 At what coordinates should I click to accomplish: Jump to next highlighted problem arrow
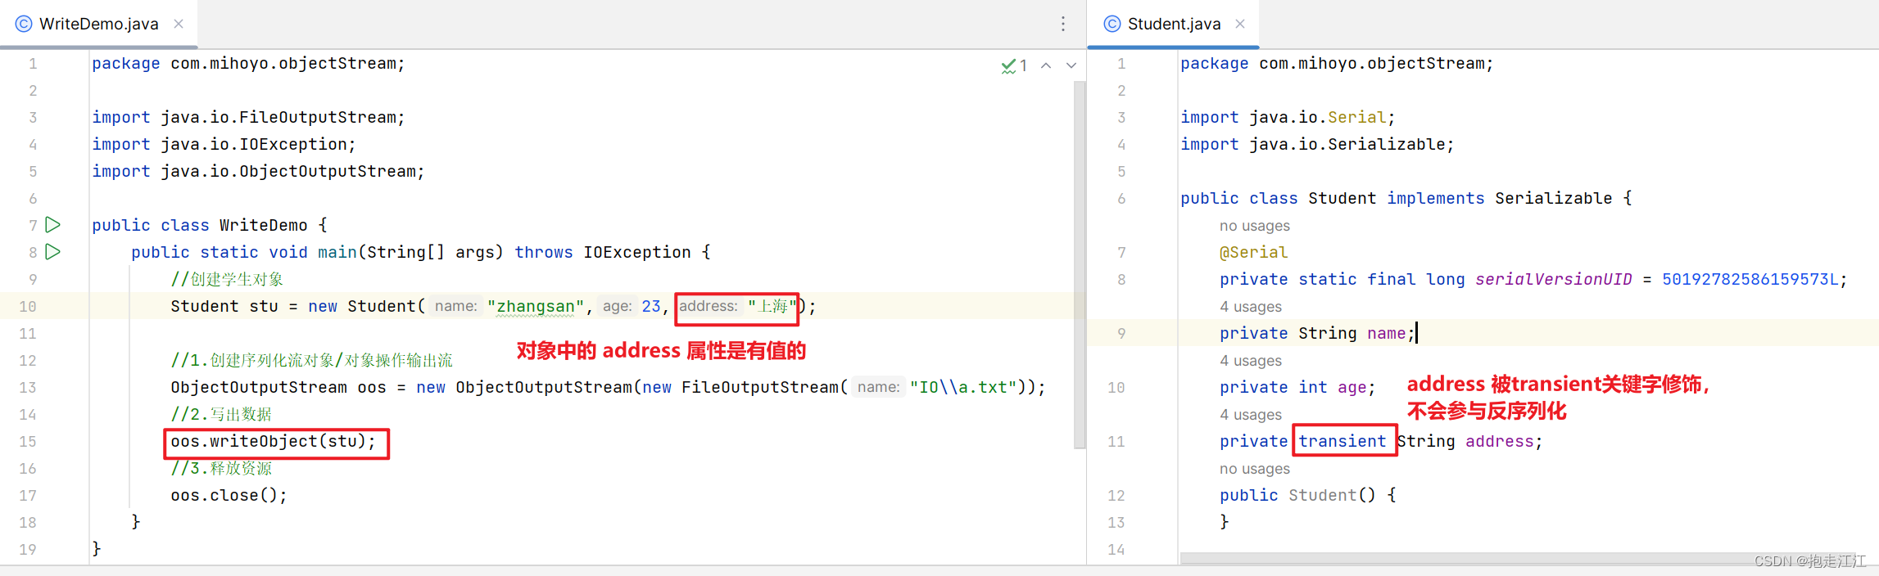point(1071,65)
